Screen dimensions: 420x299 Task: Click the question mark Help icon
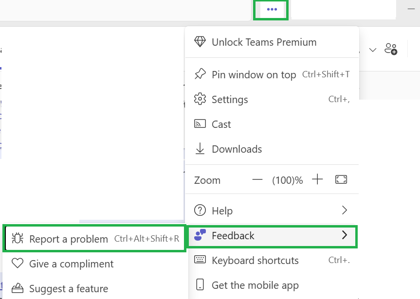[200, 210]
